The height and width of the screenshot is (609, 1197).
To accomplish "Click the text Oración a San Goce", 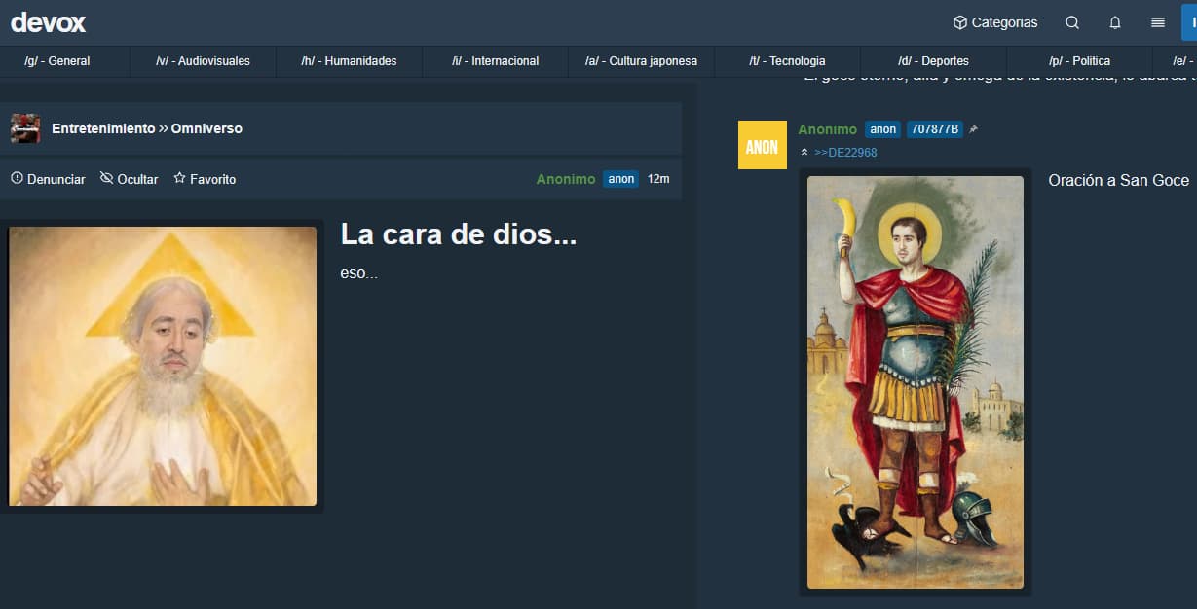I will (1119, 180).
